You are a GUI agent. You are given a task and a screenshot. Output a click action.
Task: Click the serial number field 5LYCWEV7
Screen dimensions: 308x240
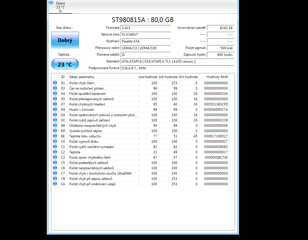click(145, 34)
